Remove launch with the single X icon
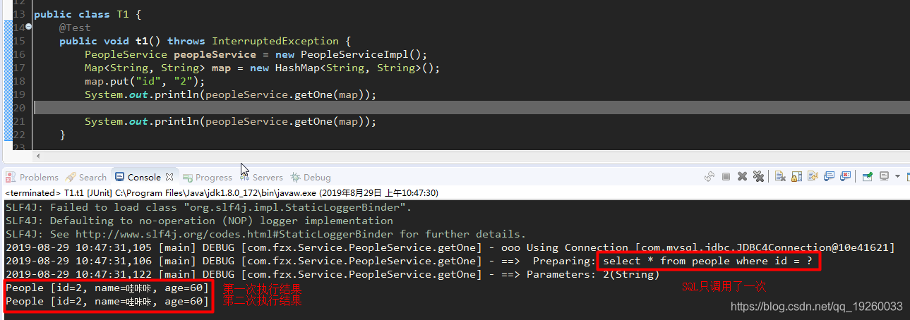 tap(742, 176)
